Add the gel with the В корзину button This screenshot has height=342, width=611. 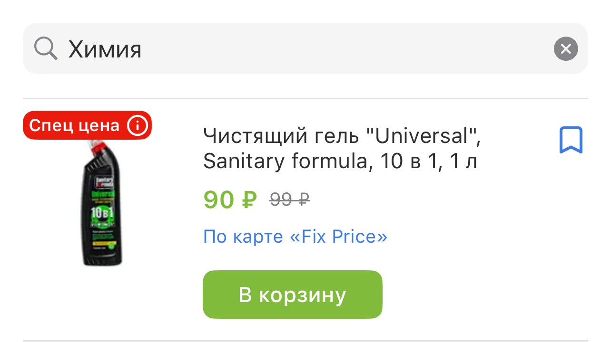pos(292,294)
